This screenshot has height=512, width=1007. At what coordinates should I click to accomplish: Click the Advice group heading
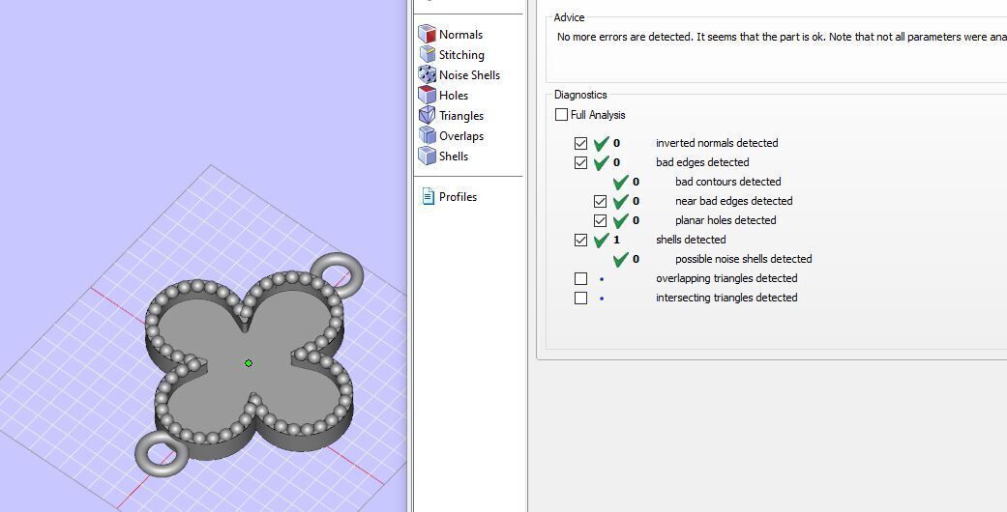coord(569,17)
